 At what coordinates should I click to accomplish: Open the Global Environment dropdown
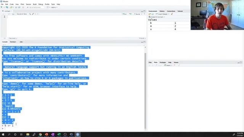pyautogui.click(x=157, y=17)
